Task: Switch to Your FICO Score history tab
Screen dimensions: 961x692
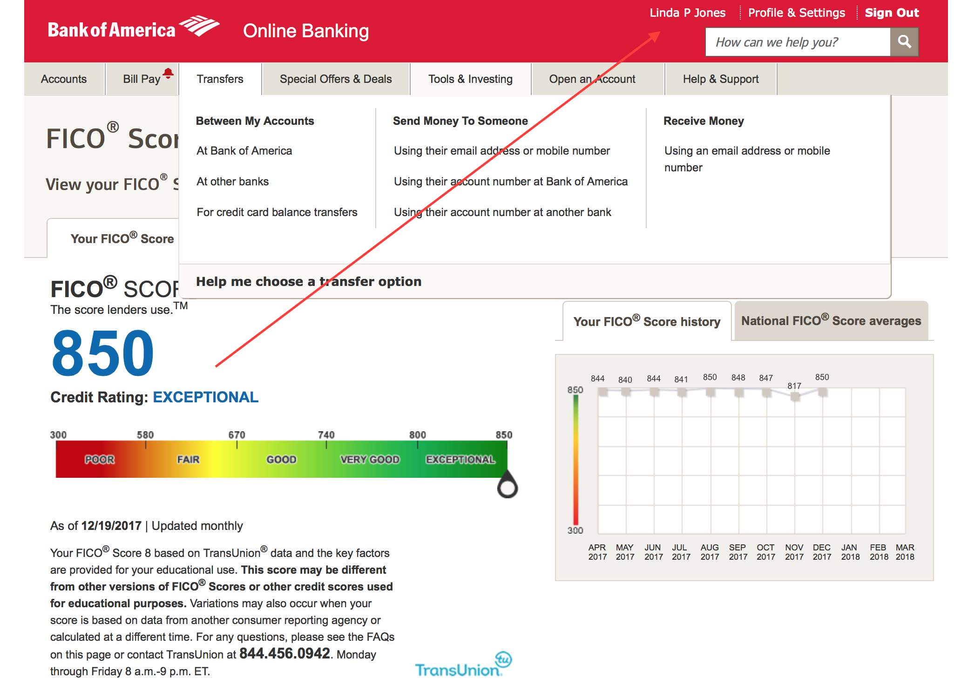Action: [647, 321]
